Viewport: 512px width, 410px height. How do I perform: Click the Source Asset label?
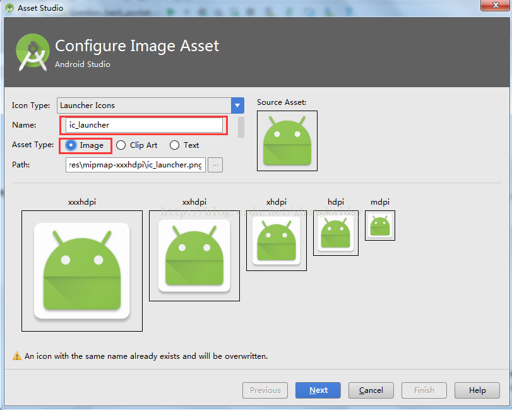[282, 102]
